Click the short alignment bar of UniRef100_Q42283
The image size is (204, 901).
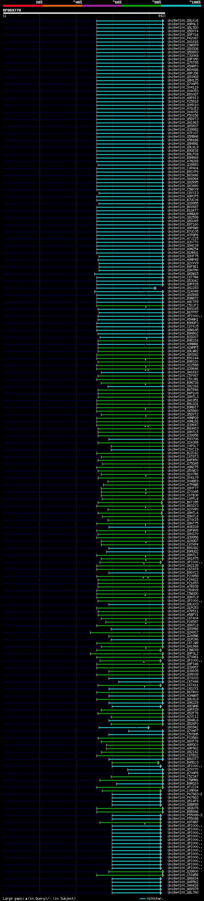[x=126, y=288]
